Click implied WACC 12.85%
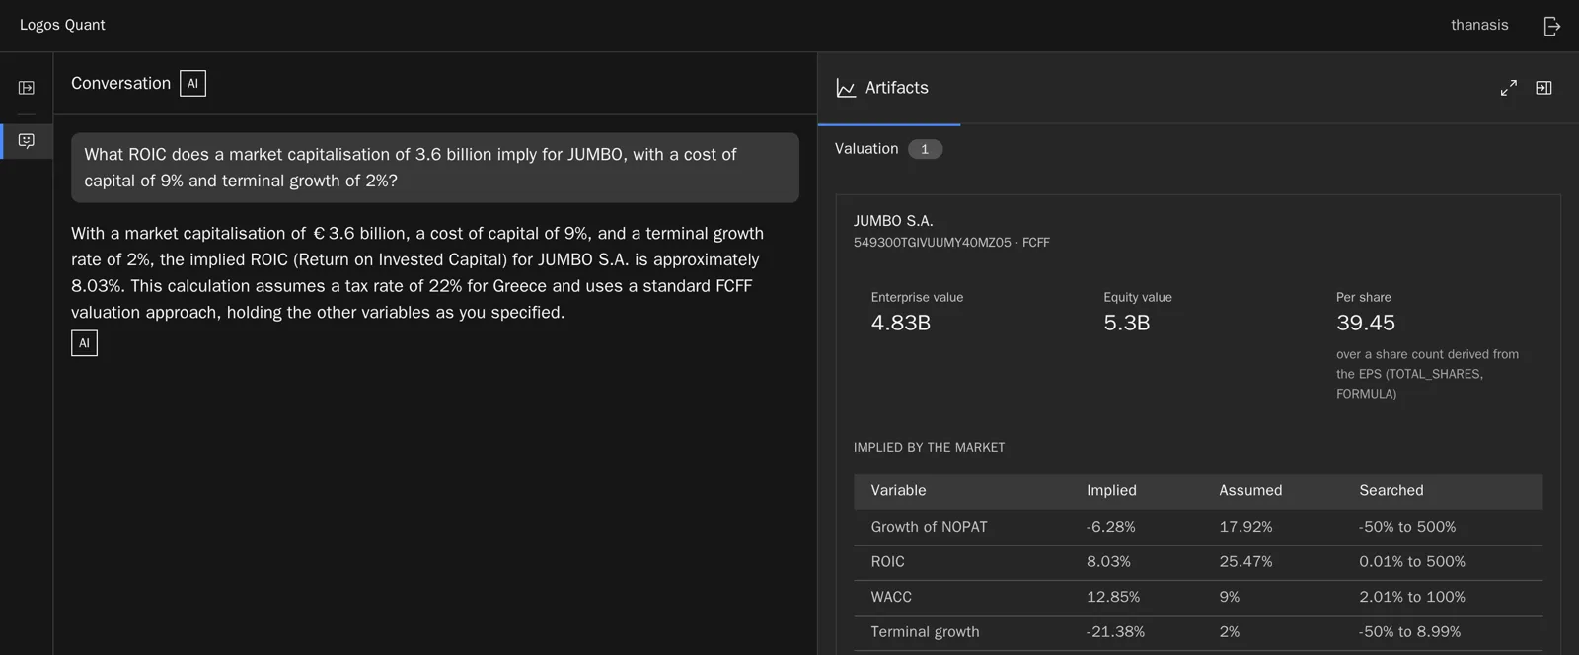The width and height of the screenshot is (1579, 655). pyautogui.click(x=1113, y=597)
